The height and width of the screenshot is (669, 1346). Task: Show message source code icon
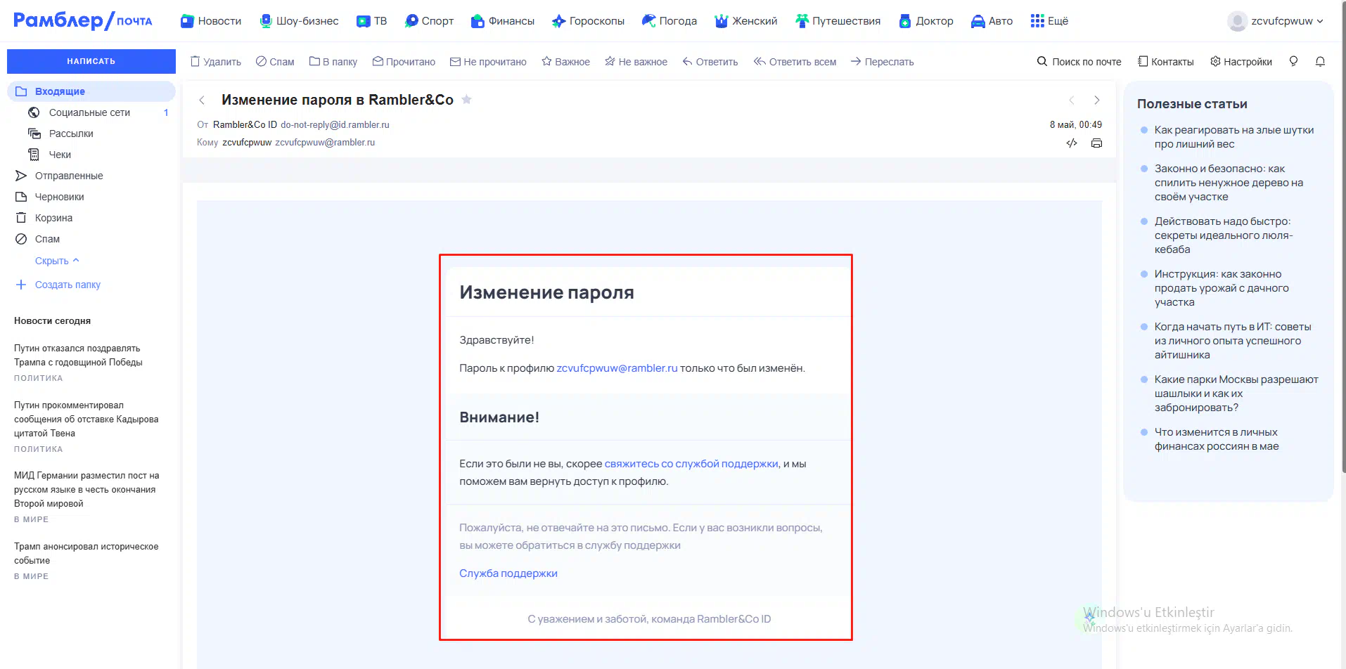[x=1072, y=143]
